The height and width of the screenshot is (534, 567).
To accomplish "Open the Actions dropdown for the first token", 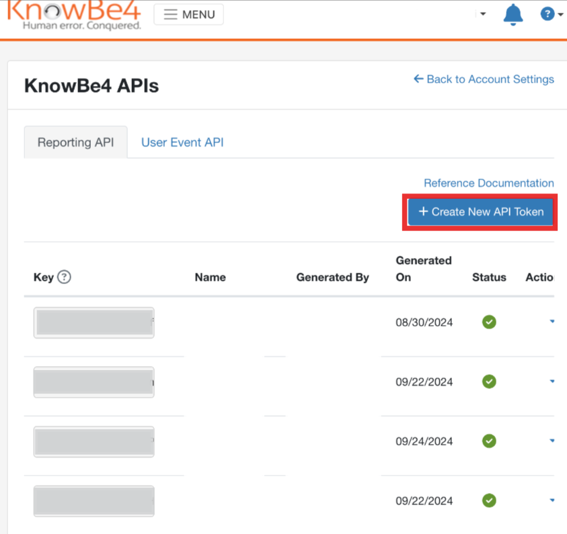I will tap(552, 322).
